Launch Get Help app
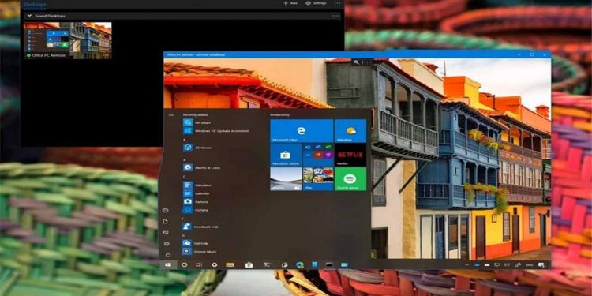Screen dimensions: 592x296 [196, 244]
